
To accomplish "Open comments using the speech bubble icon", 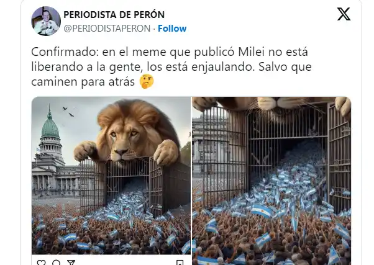I will point(56,263).
